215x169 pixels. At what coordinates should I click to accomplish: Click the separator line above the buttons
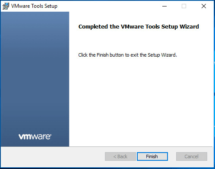click(107, 147)
